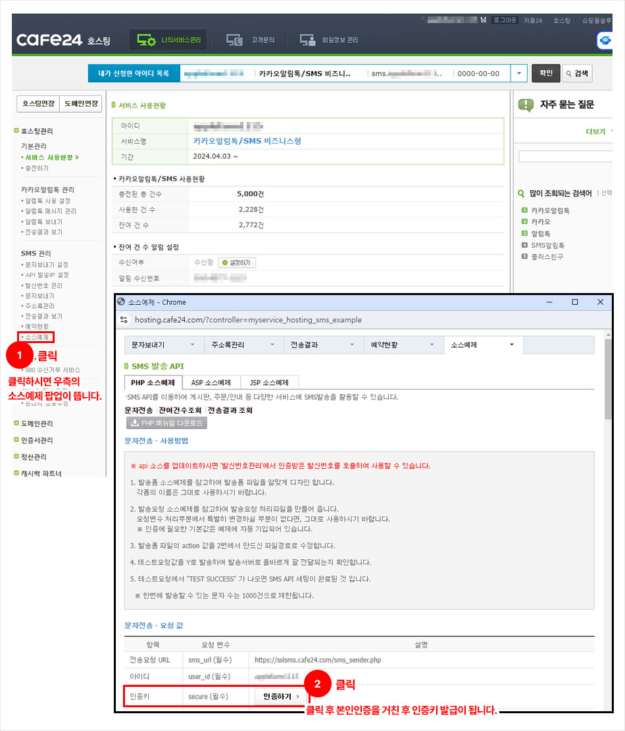Viewport: 625px width, 731px height.
Task: Click the magnifier icon by 많이 조회되는 검색어
Action: click(522, 194)
